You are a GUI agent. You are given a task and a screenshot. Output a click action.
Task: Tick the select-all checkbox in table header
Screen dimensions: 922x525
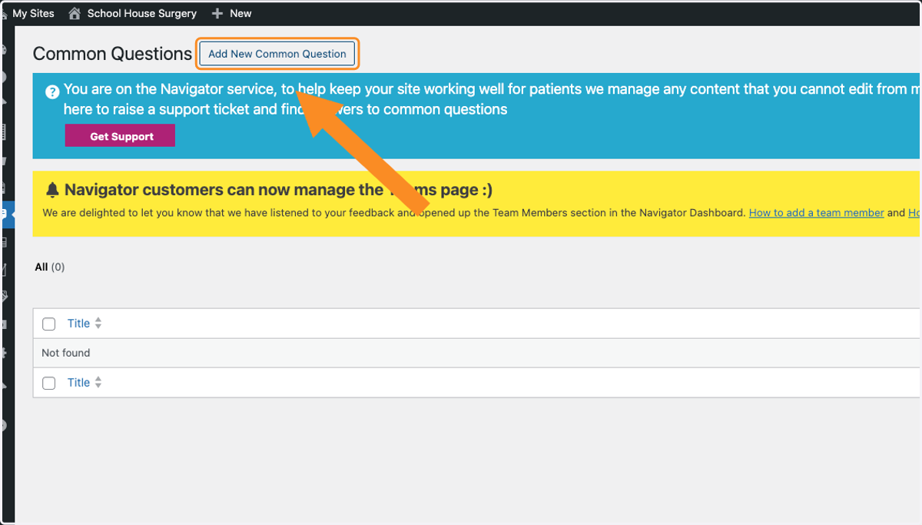tap(48, 324)
